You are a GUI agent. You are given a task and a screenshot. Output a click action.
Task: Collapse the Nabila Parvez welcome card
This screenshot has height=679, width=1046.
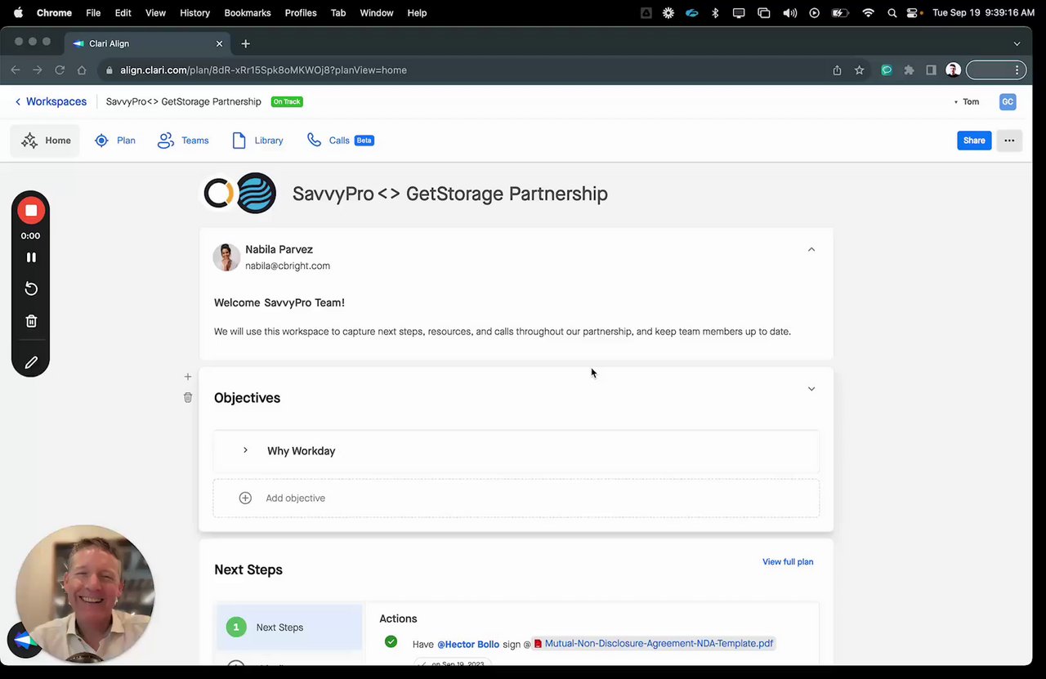[x=811, y=249]
